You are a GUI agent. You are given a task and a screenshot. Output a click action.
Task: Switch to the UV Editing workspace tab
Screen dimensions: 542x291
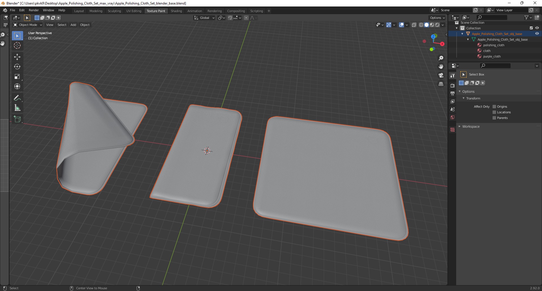[134, 11]
